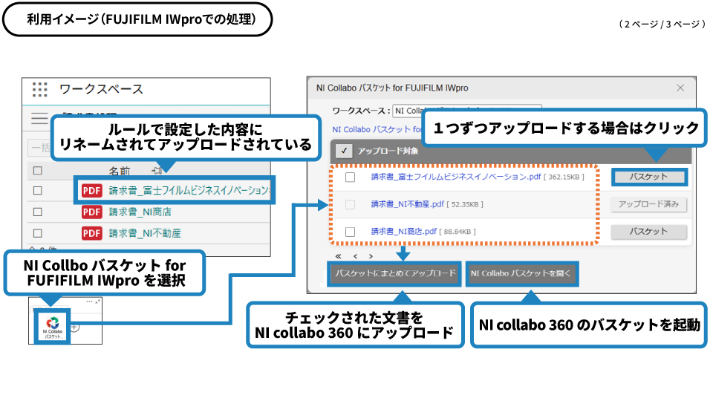Click PDF icon of 請求書_NI商店 in workspace list

pyautogui.click(x=92, y=212)
